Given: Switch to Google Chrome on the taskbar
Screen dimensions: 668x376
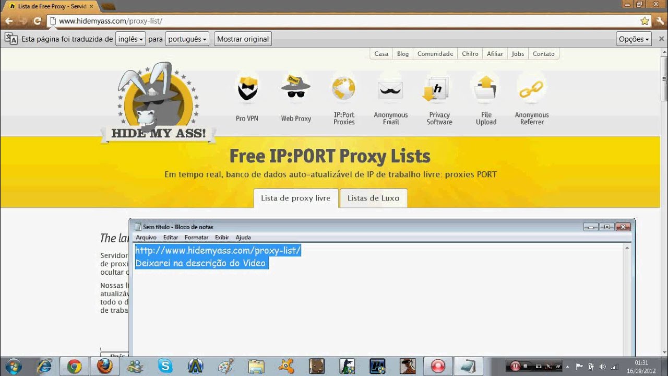Looking at the screenshot, I should 75,366.
